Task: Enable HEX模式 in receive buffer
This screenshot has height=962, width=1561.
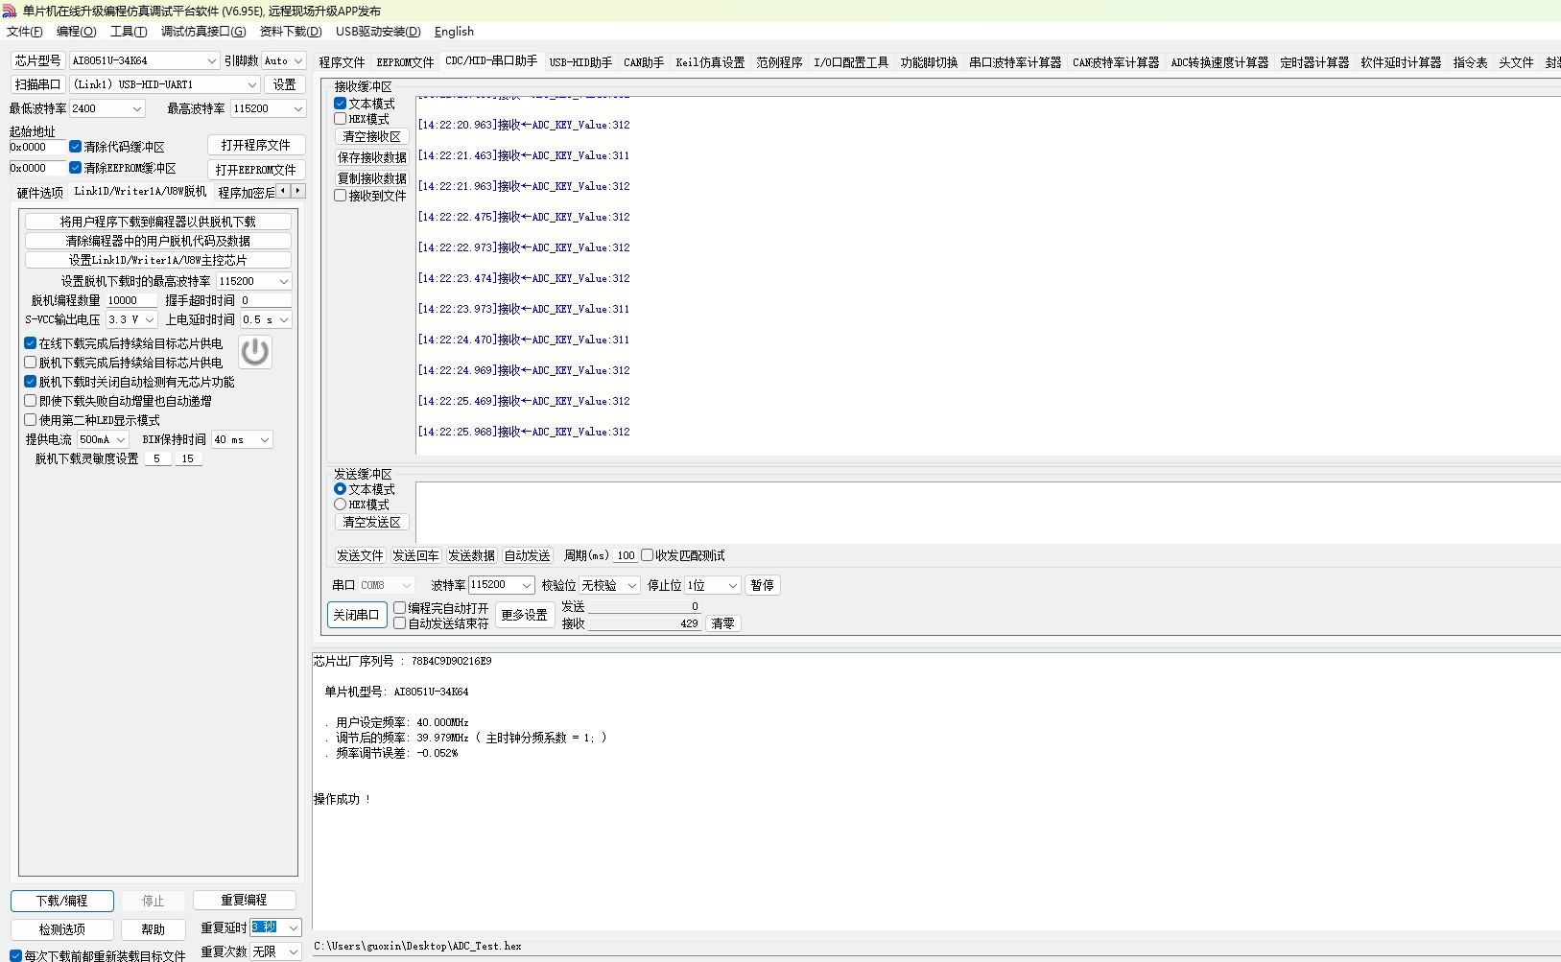Action: coord(341,119)
